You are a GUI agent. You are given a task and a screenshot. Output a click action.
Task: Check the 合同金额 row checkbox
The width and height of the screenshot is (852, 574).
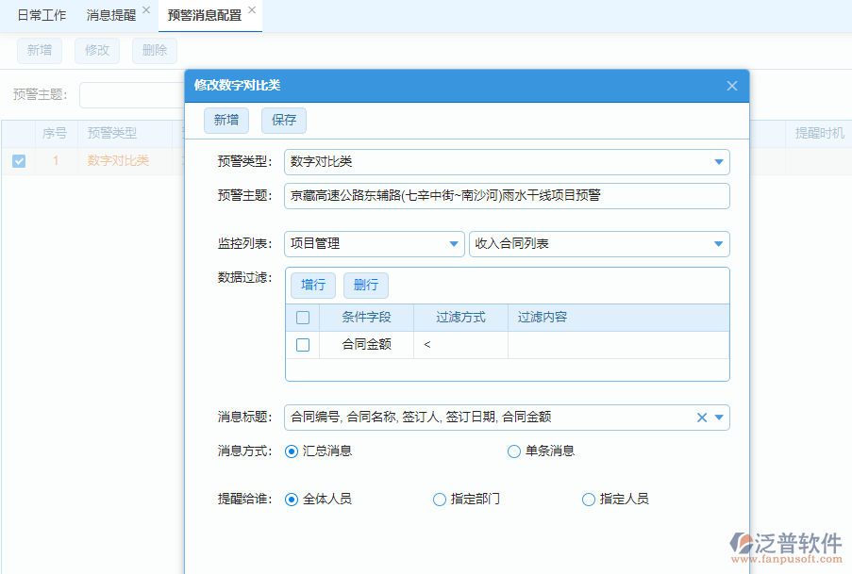point(304,345)
